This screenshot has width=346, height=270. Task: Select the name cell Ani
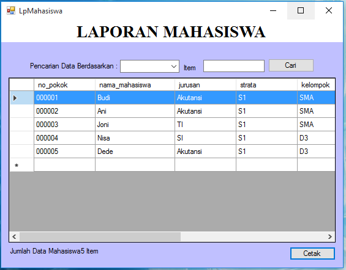point(135,111)
